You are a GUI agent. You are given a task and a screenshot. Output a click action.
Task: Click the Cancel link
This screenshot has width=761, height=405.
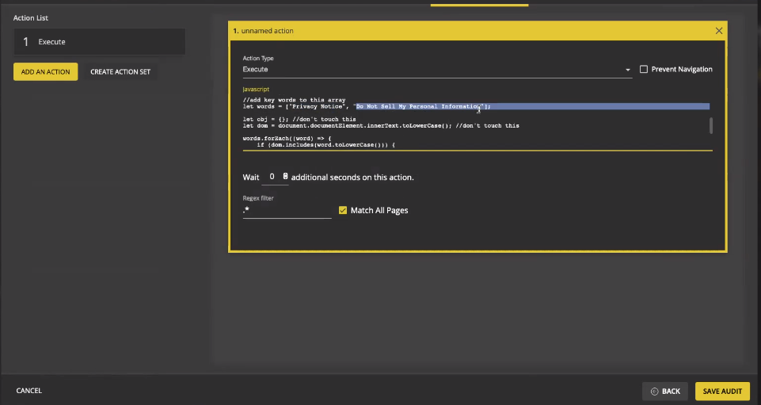(x=29, y=391)
